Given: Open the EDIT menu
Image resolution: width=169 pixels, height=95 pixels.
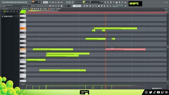Looking at the screenshot, I should 6,2.
